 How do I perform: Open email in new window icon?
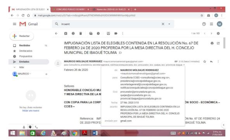coord(218,43)
